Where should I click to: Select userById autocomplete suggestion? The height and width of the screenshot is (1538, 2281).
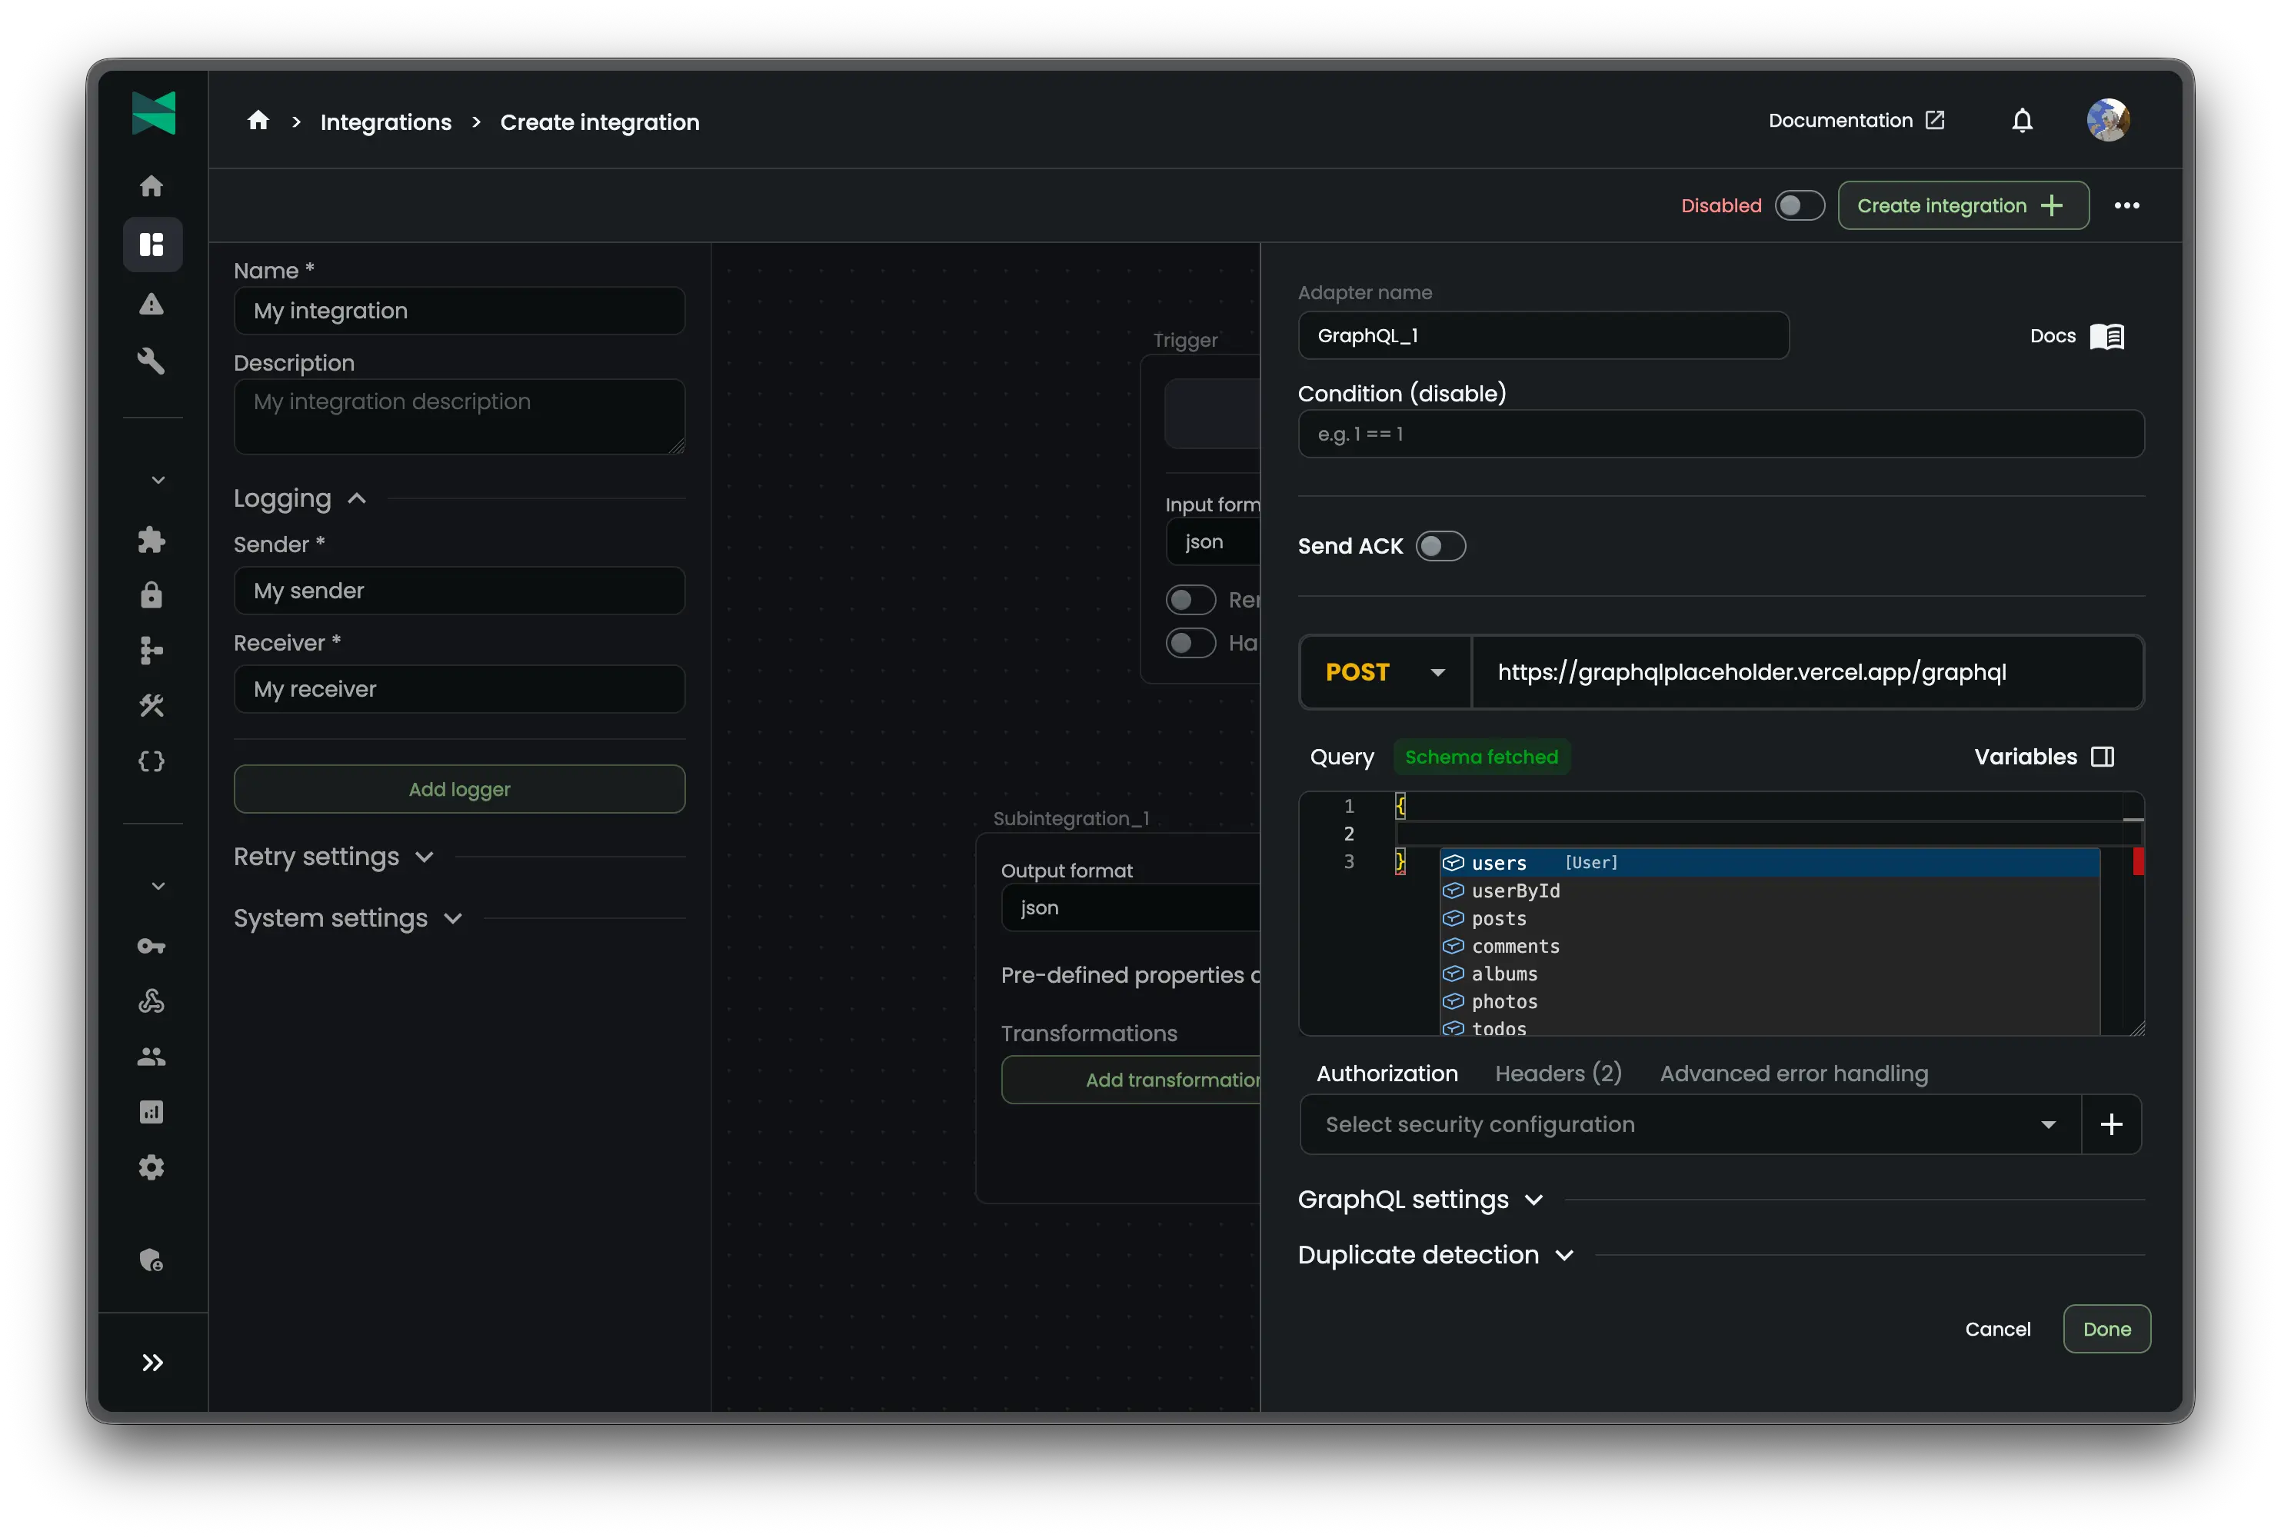[1770, 891]
